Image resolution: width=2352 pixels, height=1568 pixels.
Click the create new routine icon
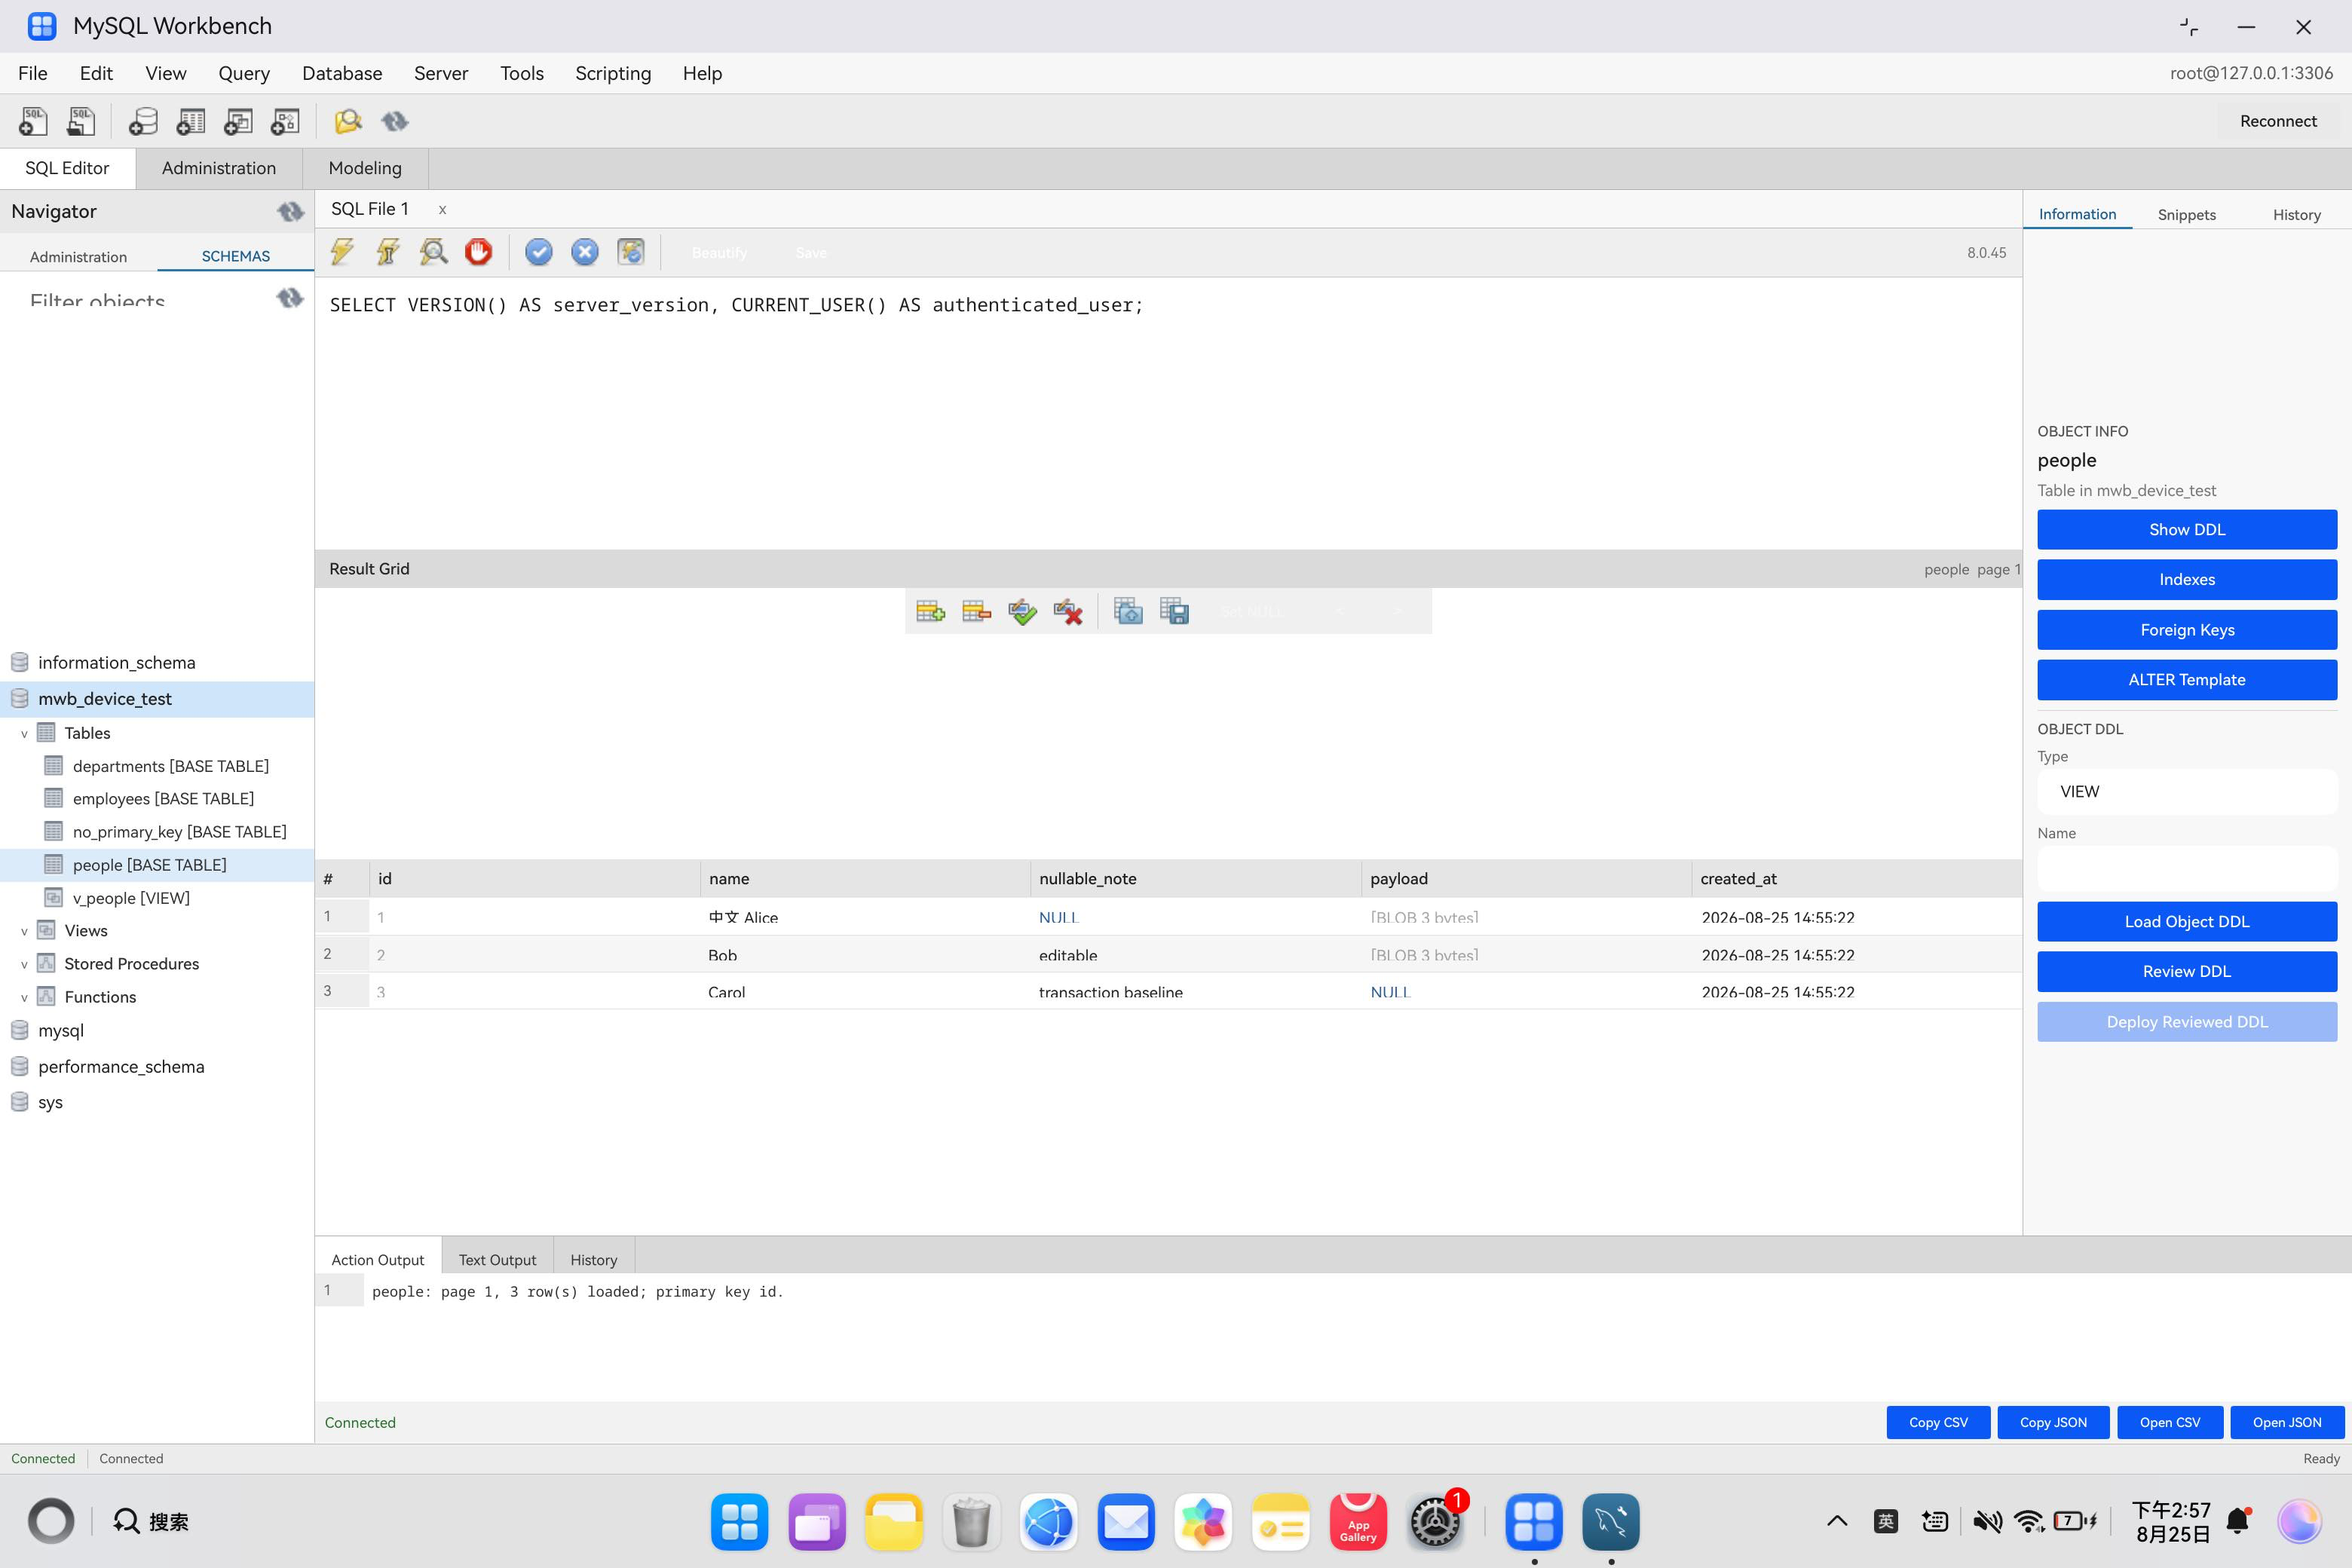285,121
